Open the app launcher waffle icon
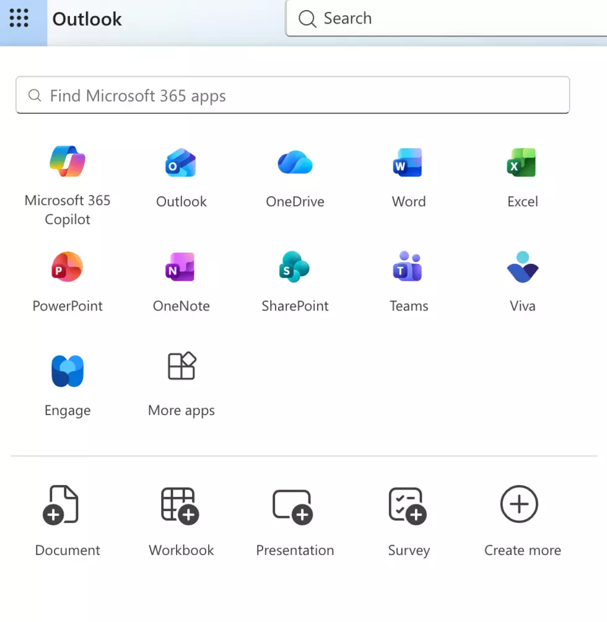The width and height of the screenshot is (607, 622). [x=19, y=18]
